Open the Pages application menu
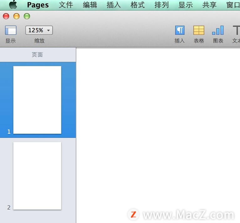 point(38,5)
